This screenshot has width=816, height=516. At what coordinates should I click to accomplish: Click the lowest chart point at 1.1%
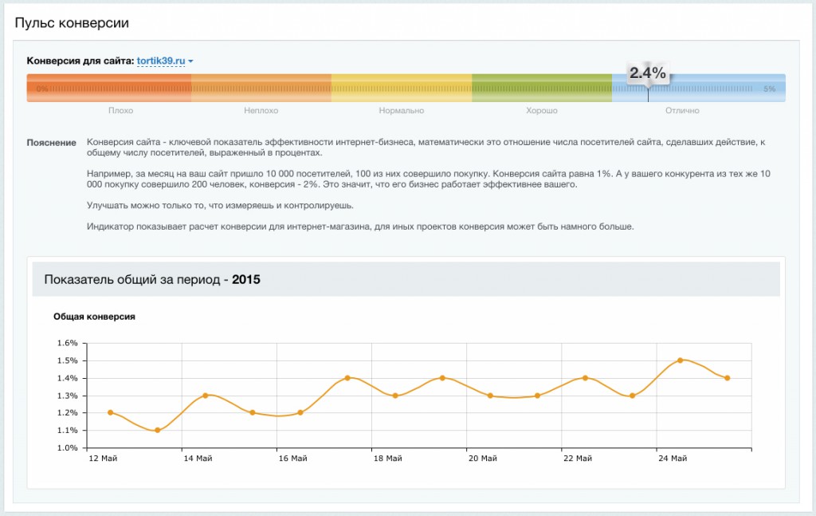[158, 431]
